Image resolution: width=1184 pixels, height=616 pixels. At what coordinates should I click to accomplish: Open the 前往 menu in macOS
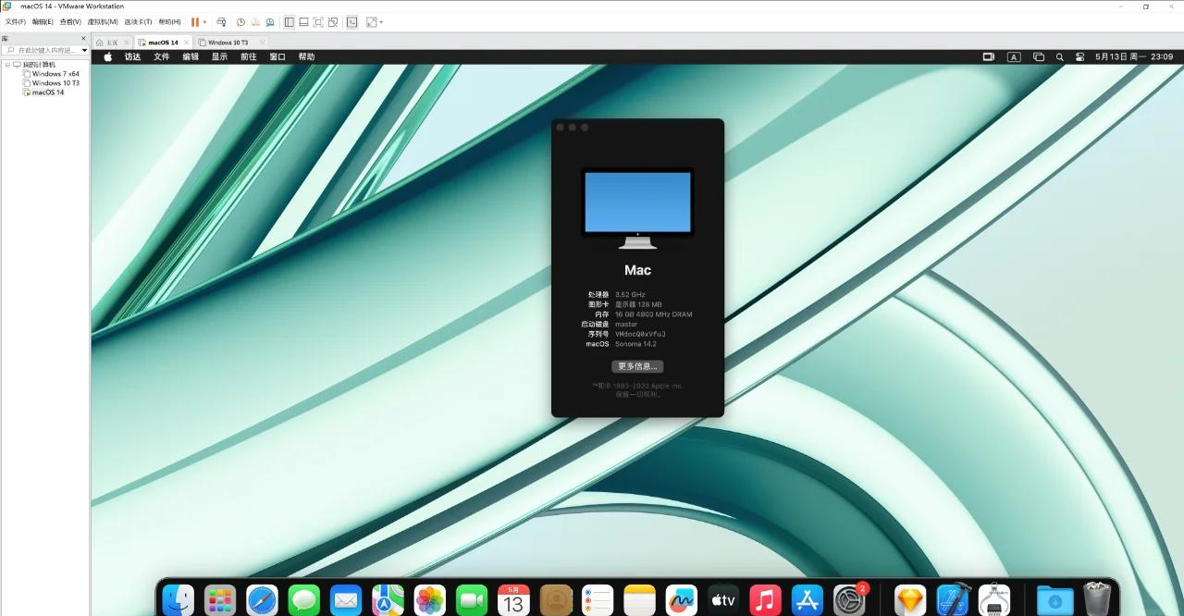coord(248,56)
